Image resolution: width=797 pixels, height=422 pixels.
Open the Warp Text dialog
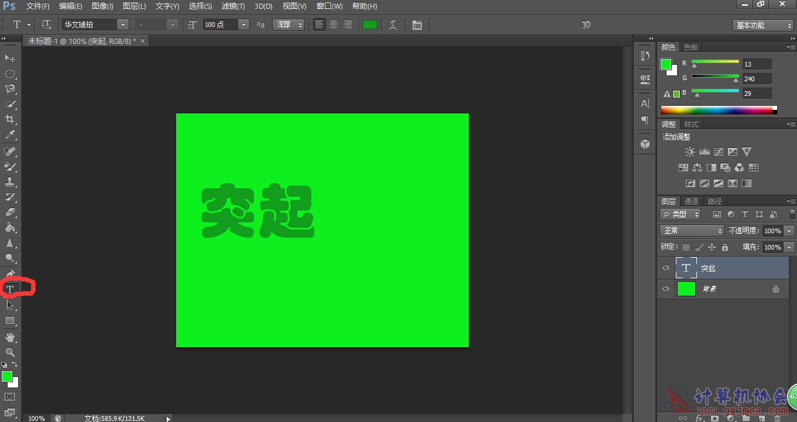[393, 25]
